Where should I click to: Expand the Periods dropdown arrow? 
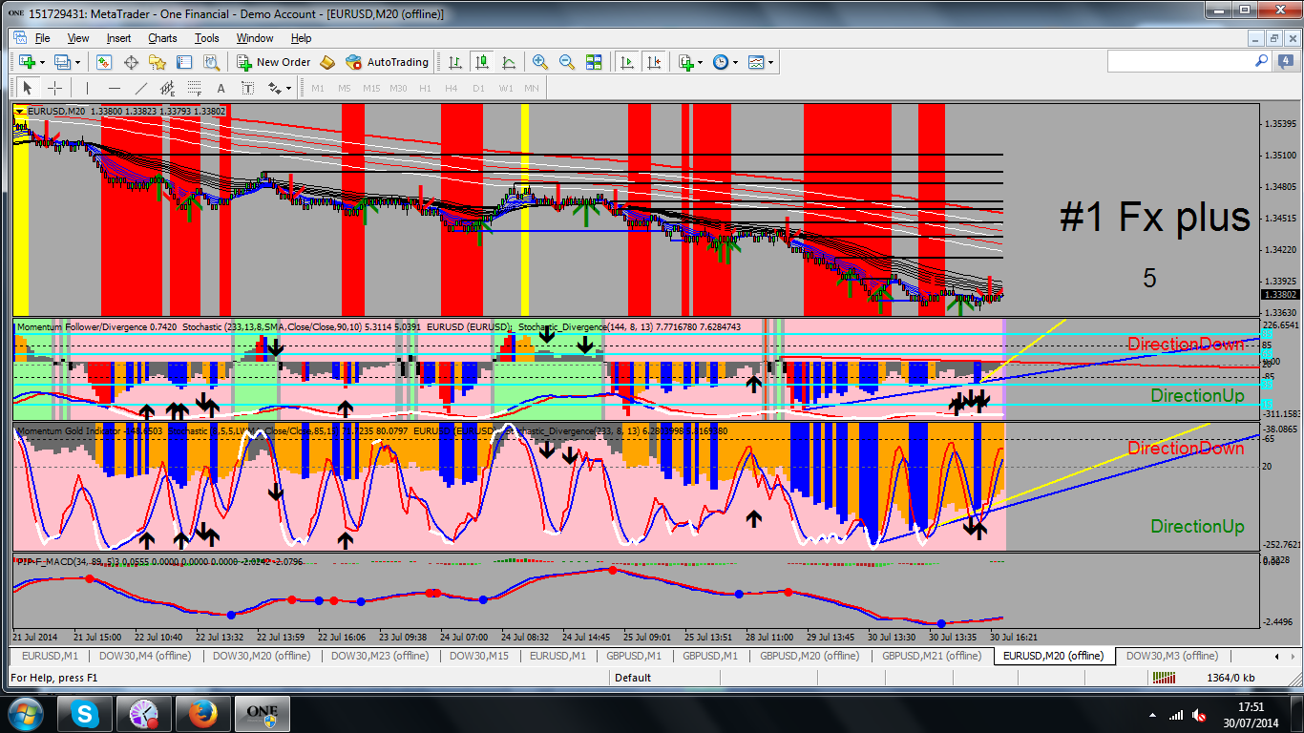pyautogui.click(x=735, y=62)
